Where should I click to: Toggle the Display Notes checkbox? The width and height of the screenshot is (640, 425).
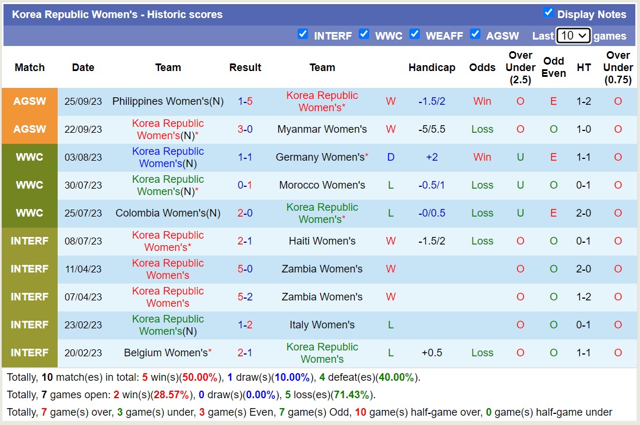tap(548, 13)
